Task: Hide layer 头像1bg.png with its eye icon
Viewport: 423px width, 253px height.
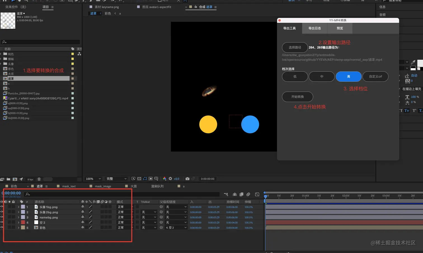Action: [x=2, y=207]
